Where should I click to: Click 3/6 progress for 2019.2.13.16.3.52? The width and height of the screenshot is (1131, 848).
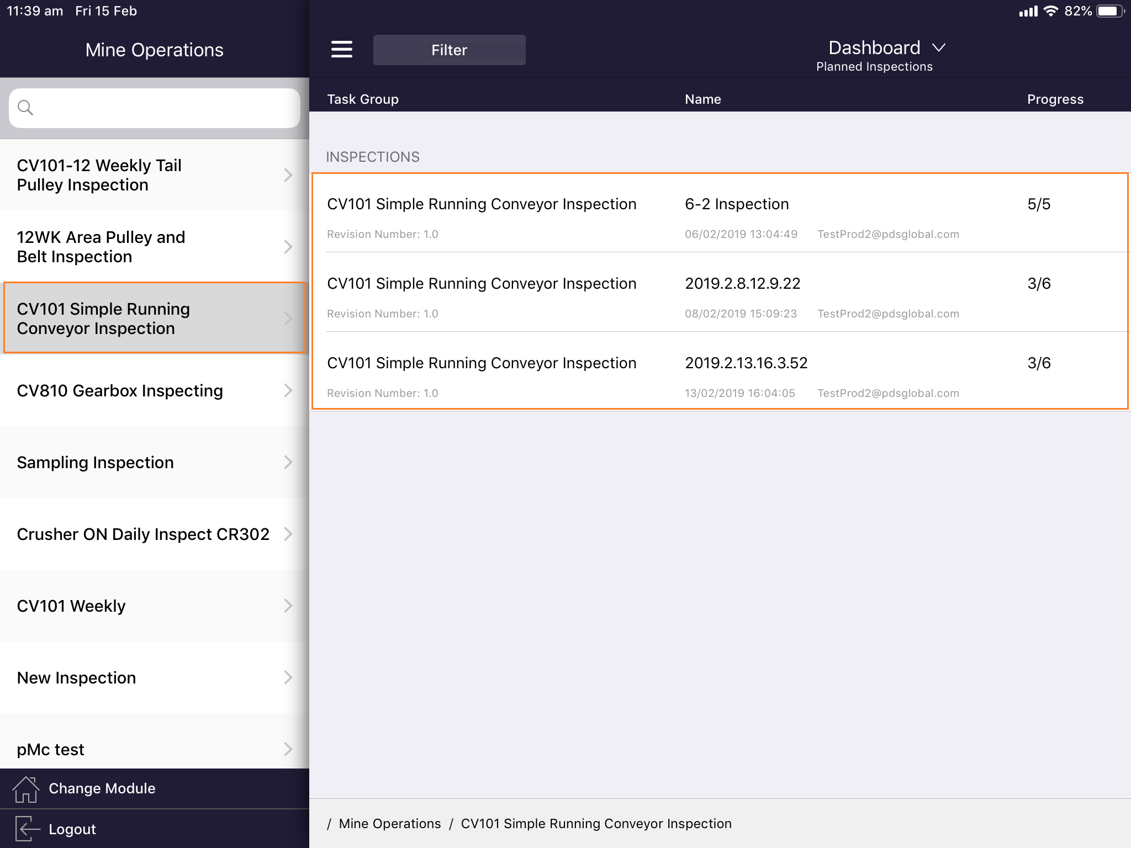(1039, 363)
